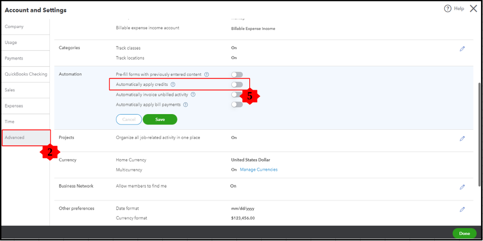Open the info tooltip for Pre-fill forms
483x241 pixels.
click(207, 75)
